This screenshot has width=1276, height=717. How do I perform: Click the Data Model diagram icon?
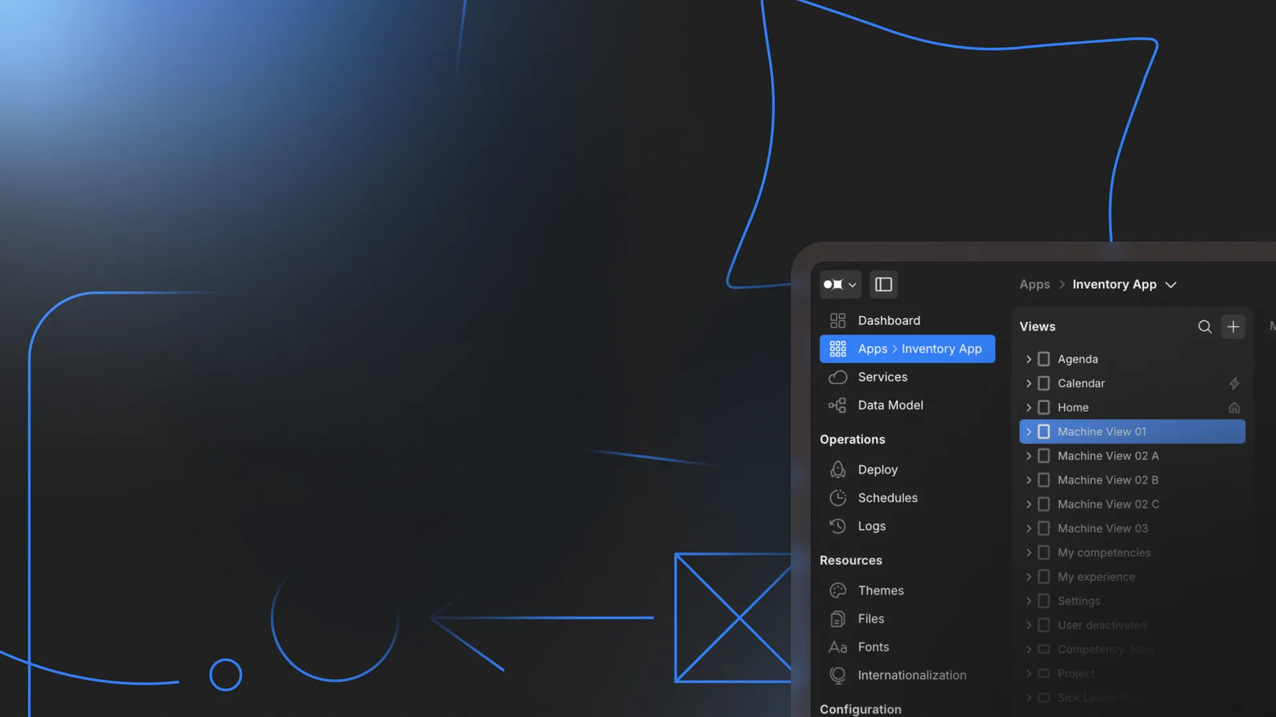pyautogui.click(x=837, y=405)
